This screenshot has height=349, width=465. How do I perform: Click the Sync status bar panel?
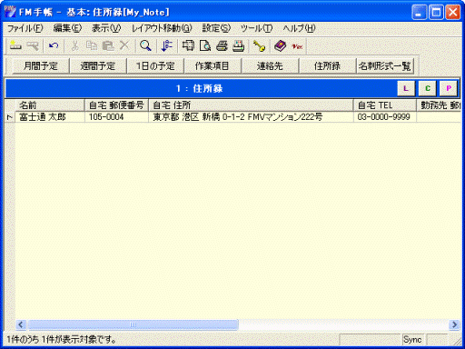click(x=413, y=340)
